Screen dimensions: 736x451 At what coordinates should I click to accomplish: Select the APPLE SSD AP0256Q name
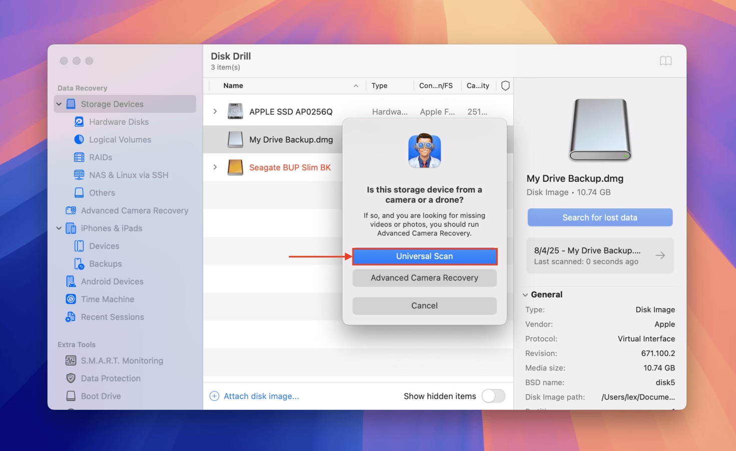291,111
